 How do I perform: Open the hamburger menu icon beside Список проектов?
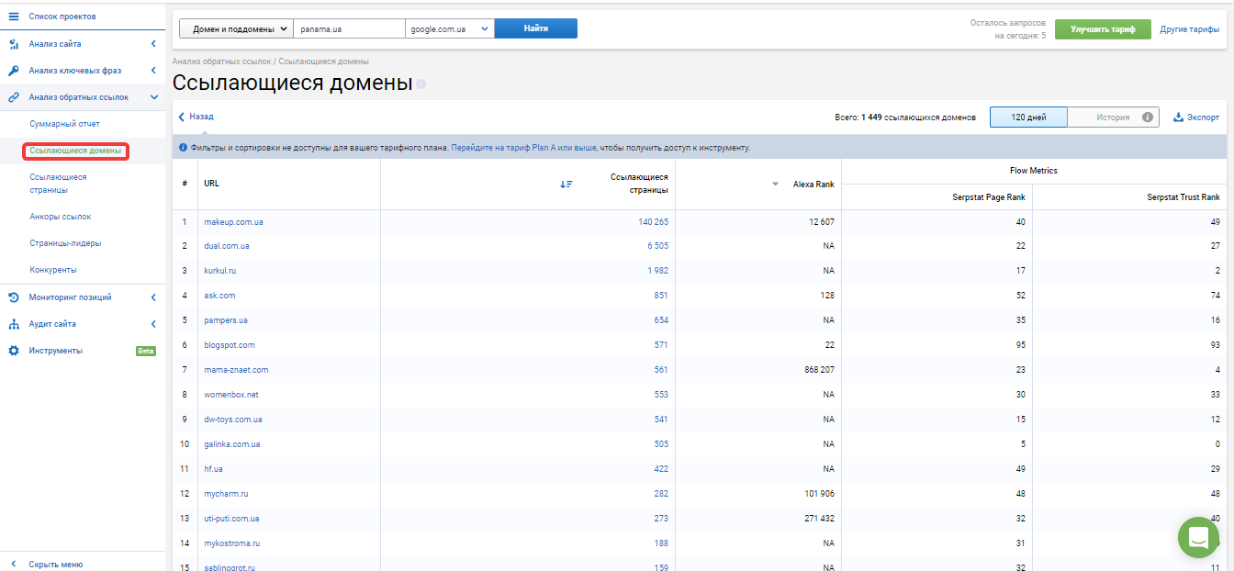tap(14, 17)
